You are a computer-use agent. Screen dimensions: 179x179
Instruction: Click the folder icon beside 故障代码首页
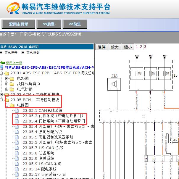[12, 84]
